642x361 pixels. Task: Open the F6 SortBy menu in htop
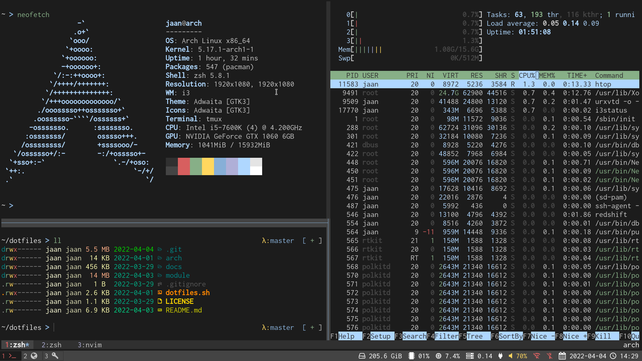(x=510, y=336)
